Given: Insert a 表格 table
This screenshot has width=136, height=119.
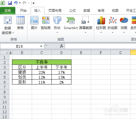Looking at the screenshot, I should coord(20,23).
